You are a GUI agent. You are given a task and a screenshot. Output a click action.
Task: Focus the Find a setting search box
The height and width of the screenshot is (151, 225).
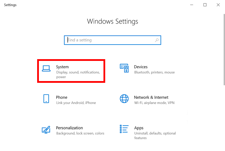pos(112,40)
